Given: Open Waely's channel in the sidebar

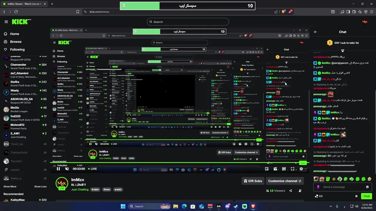Looking at the screenshot, I should tap(25, 92).
